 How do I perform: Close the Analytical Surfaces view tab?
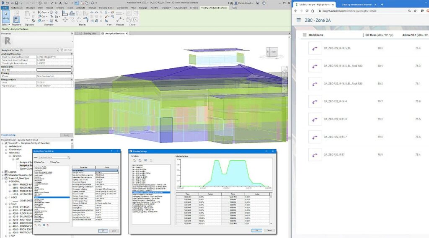click(127, 34)
